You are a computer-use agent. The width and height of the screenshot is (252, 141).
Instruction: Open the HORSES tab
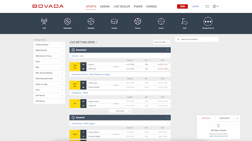(152, 6)
